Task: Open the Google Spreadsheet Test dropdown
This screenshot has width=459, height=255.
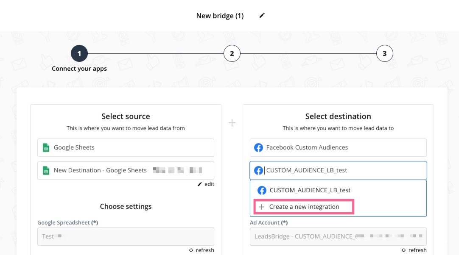Action: pyautogui.click(x=126, y=236)
